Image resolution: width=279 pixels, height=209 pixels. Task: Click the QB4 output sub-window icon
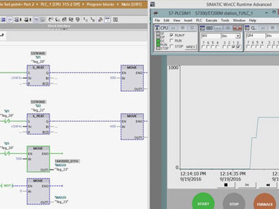[x=247, y=28]
